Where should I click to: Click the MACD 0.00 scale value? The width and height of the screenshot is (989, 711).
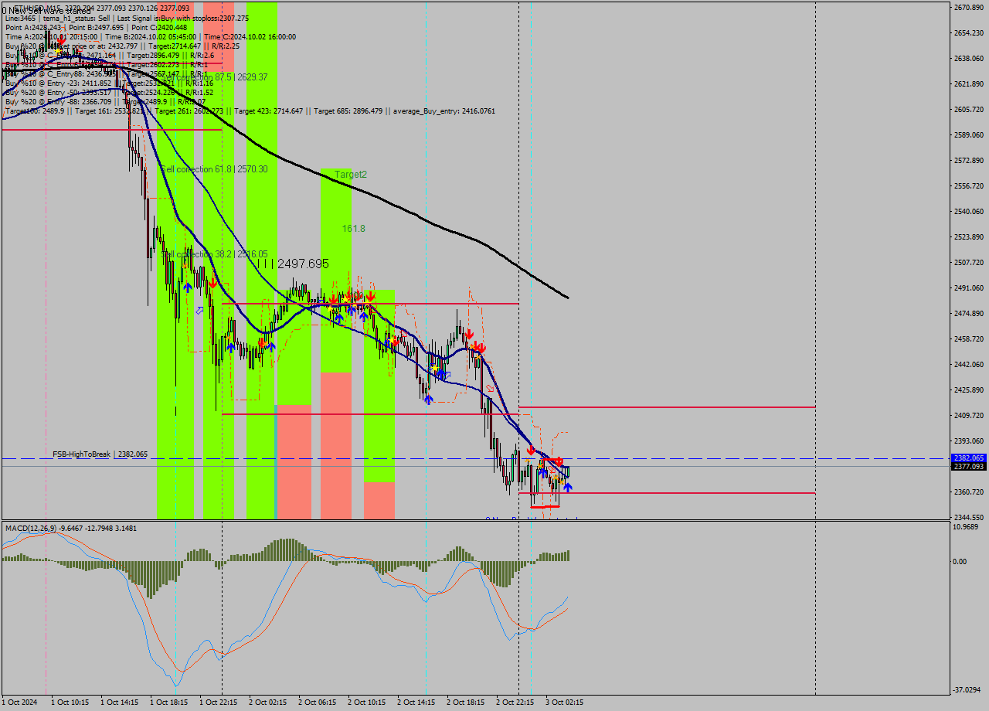(961, 561)
